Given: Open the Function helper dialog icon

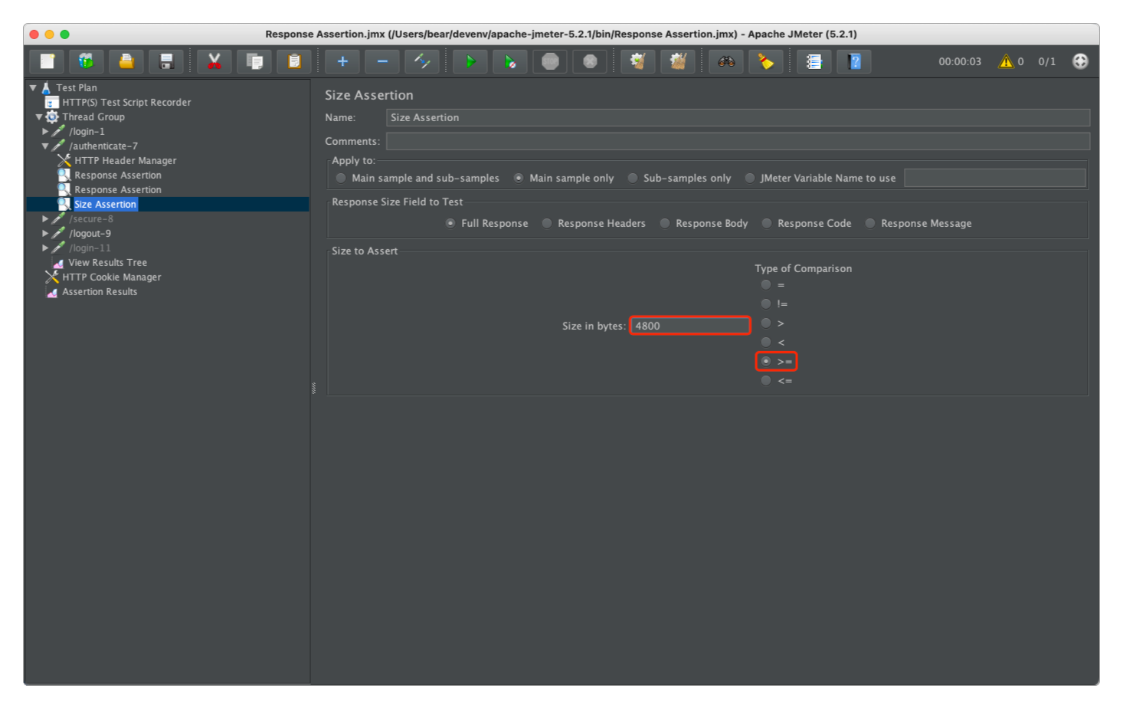Looking at the screenshot, I should (x=814, y=61).
